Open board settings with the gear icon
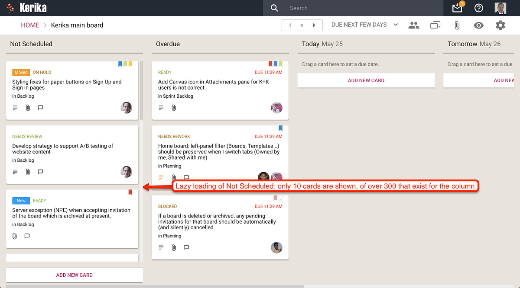 tap(500, 25)
